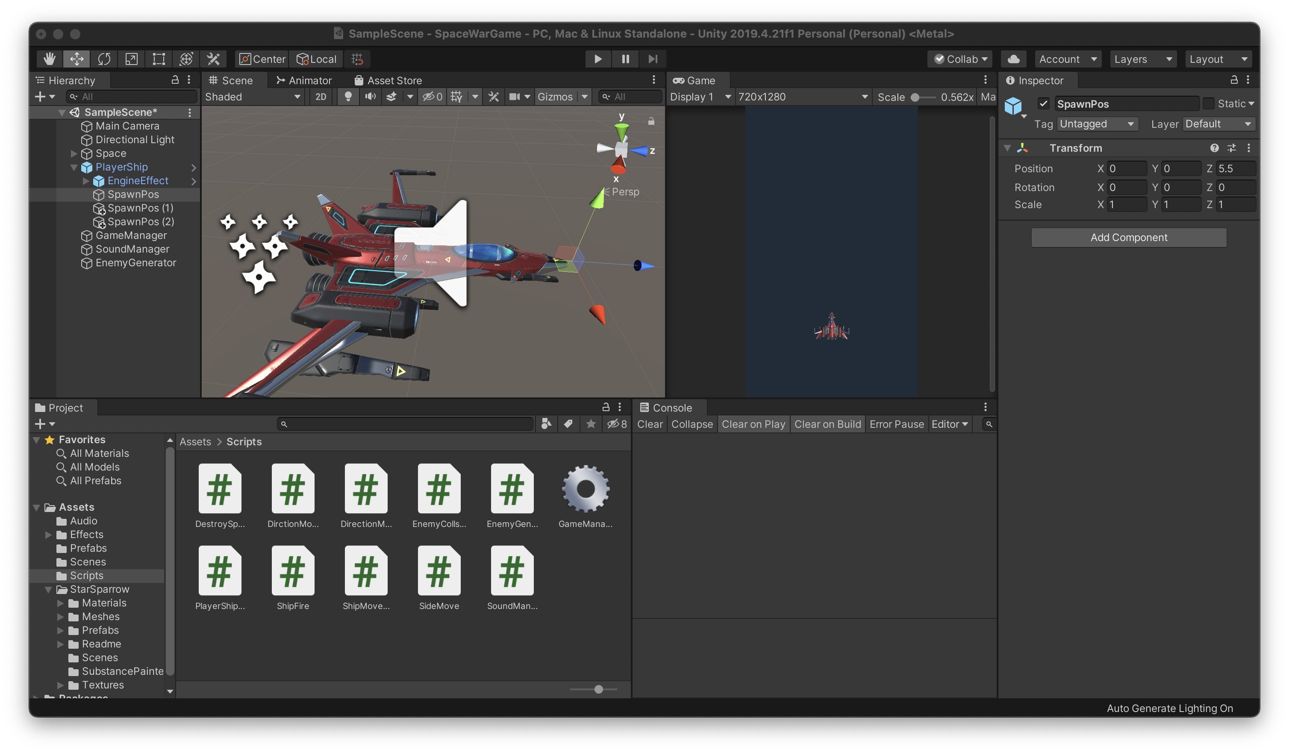The image size is (1289, 753).
Task: Switch to the Animator tab
Action: [304, 80]
